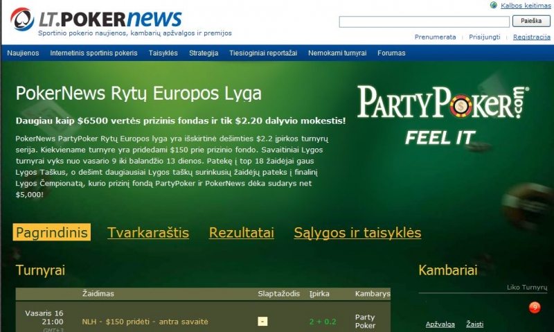
Task: Open the Prisijungti login link
Action: point(484,37)
